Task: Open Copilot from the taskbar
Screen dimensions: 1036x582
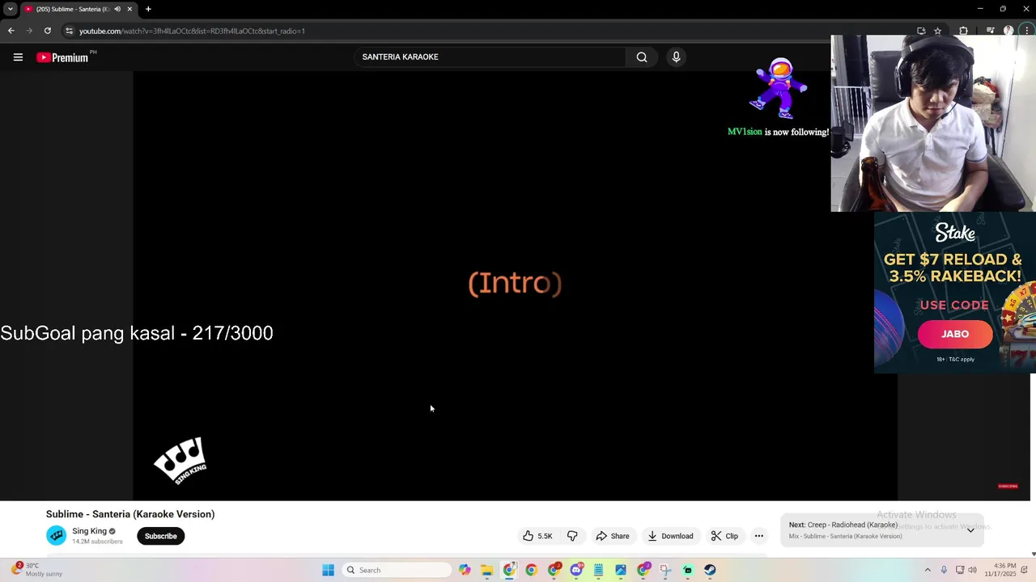Action: 465,570
